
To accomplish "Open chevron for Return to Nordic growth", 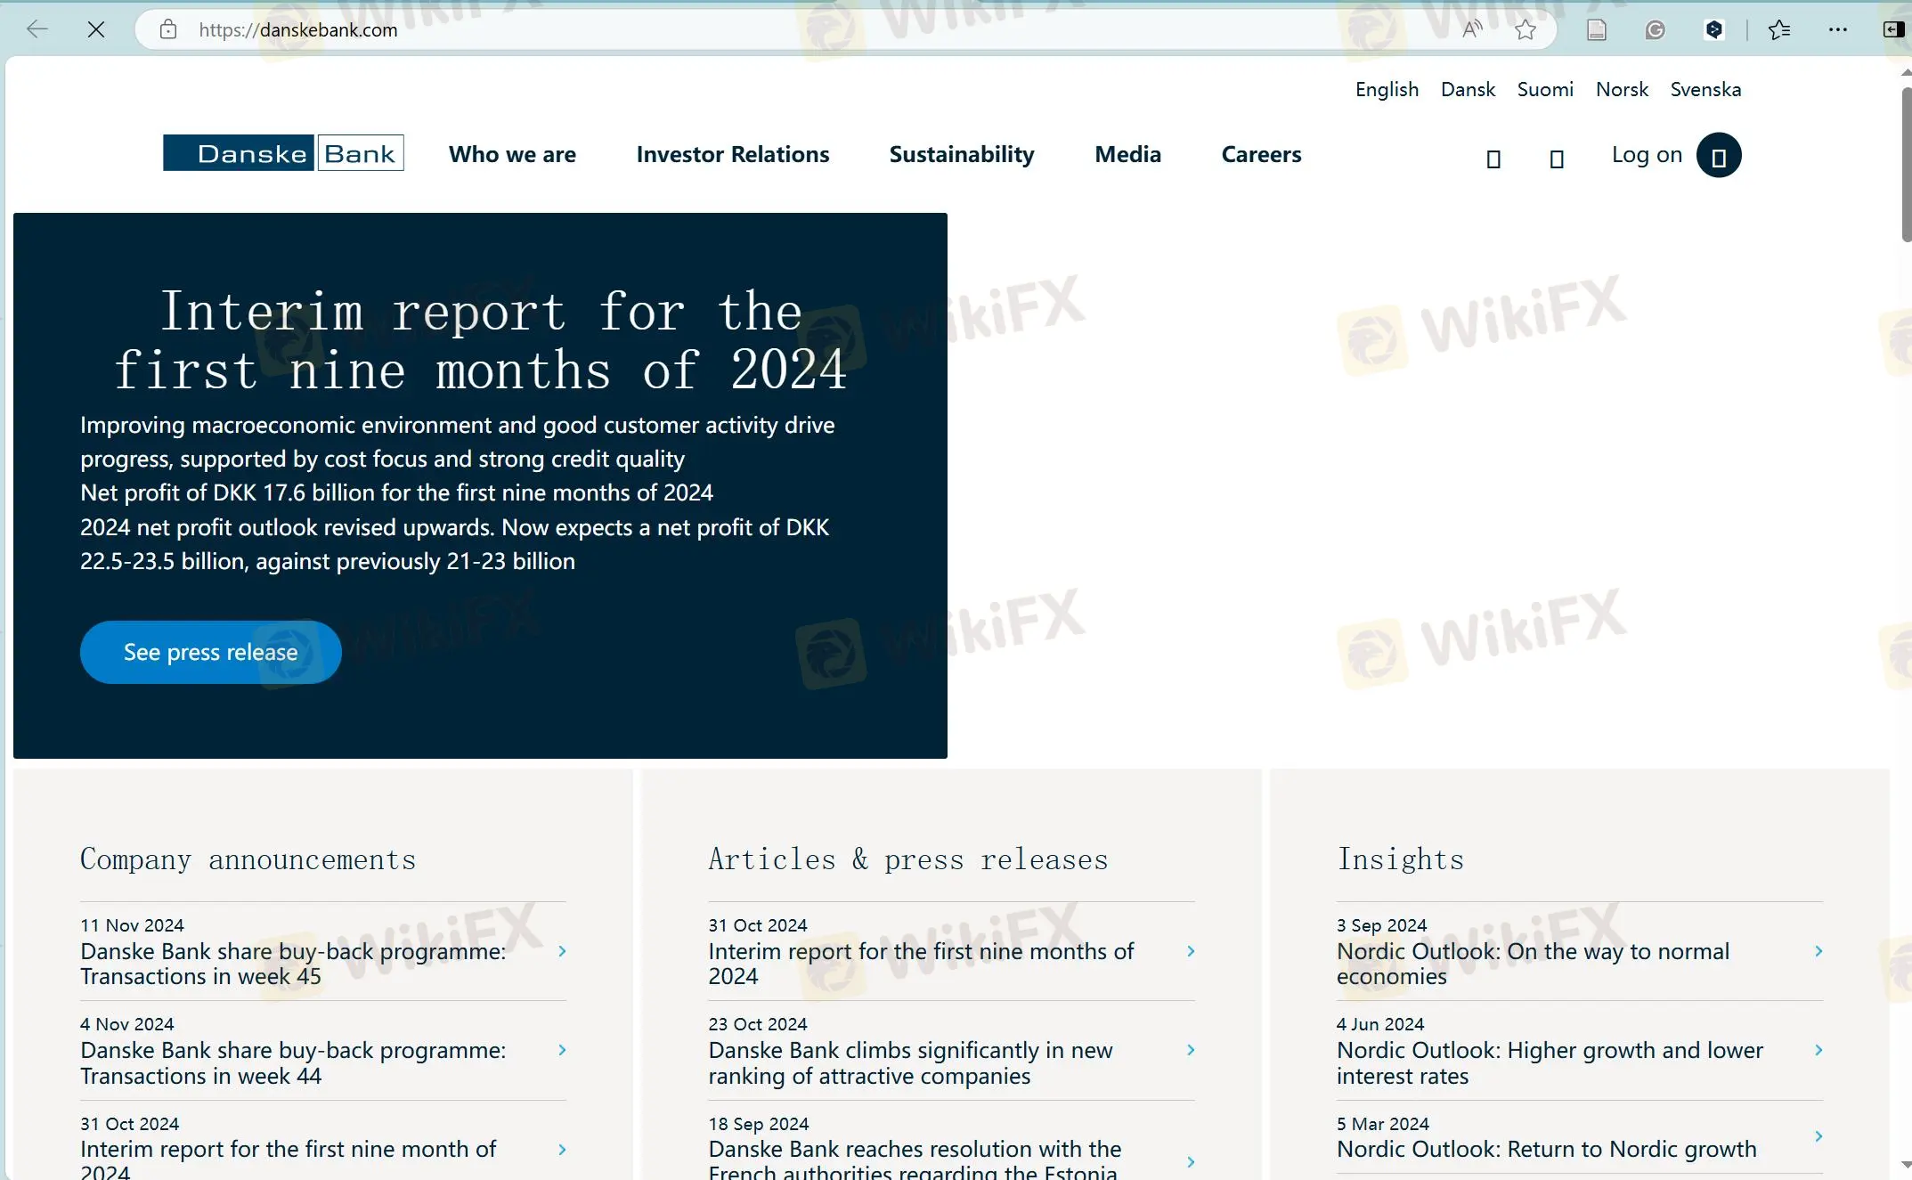I will (1818, 1136).
